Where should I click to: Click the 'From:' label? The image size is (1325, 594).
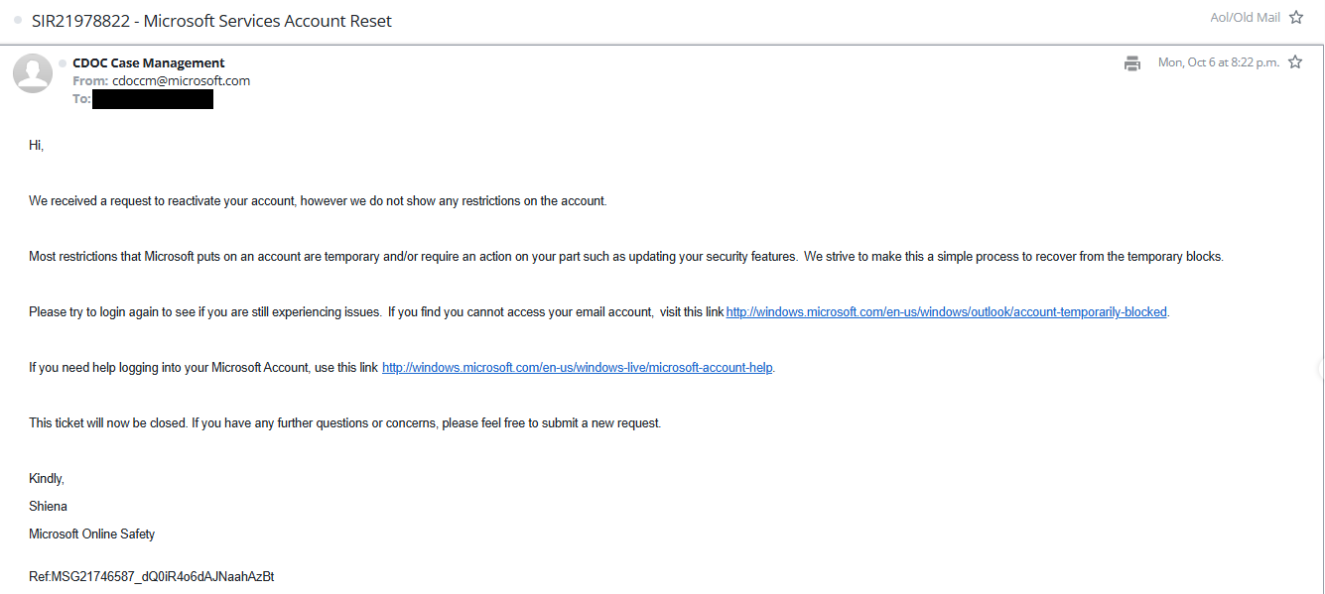(90, 81)
